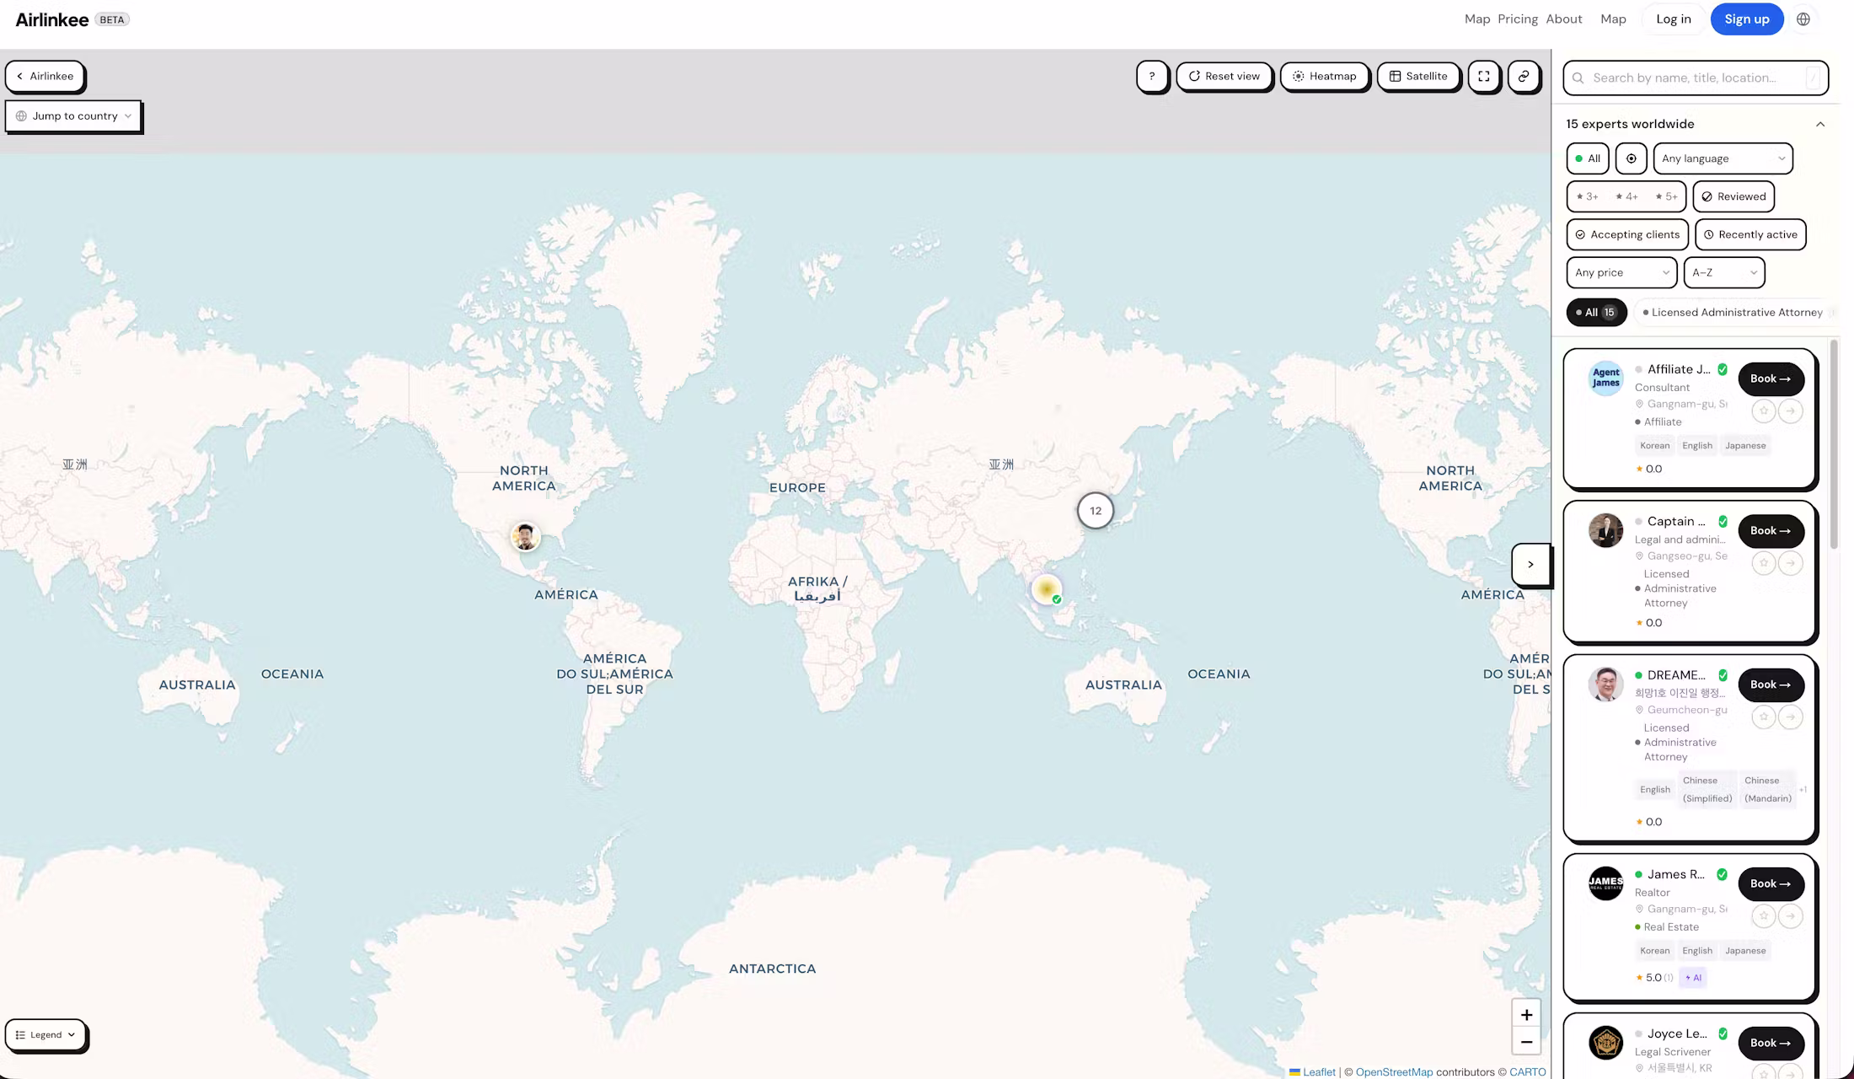Open the Heatmap view on the map

point(1325,76)
